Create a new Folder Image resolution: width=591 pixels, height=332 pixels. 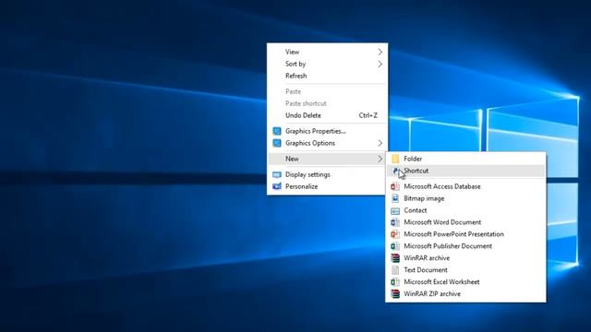click(465, 159)
